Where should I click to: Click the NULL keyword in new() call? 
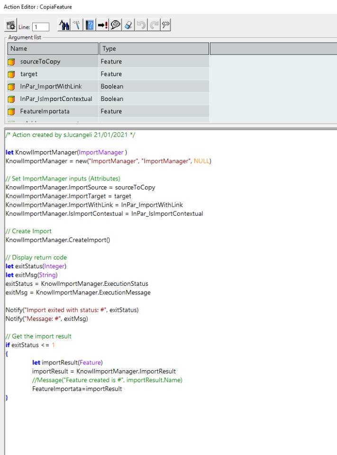click(x=201, y=161)
